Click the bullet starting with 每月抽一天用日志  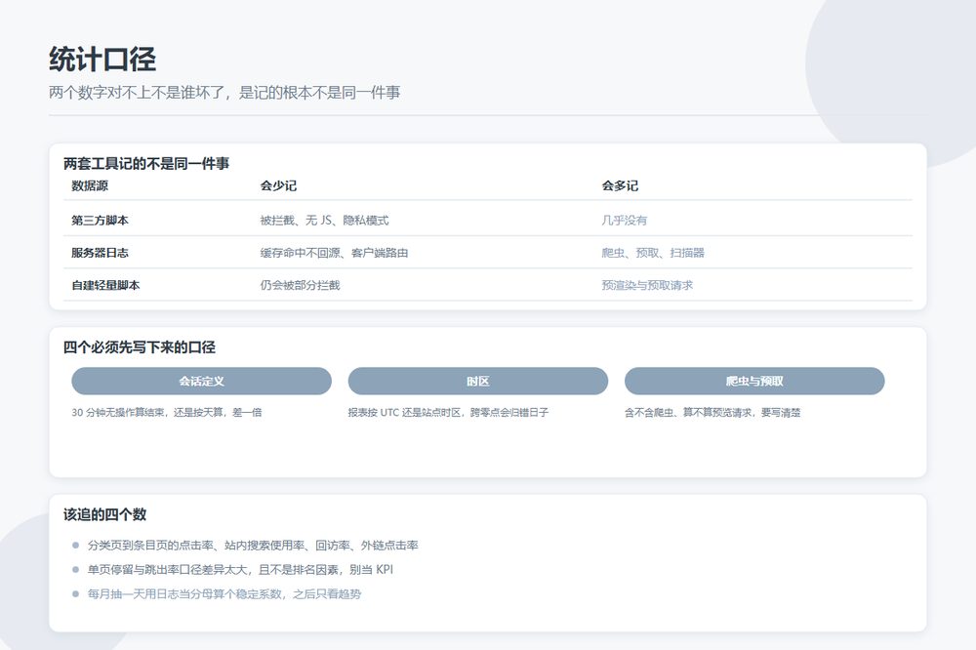point(224,594)
